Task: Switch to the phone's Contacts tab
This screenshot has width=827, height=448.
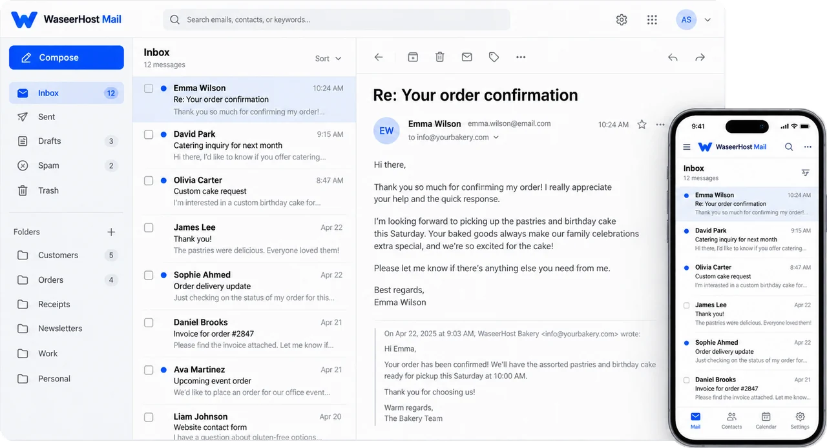Action: [731, 420]
